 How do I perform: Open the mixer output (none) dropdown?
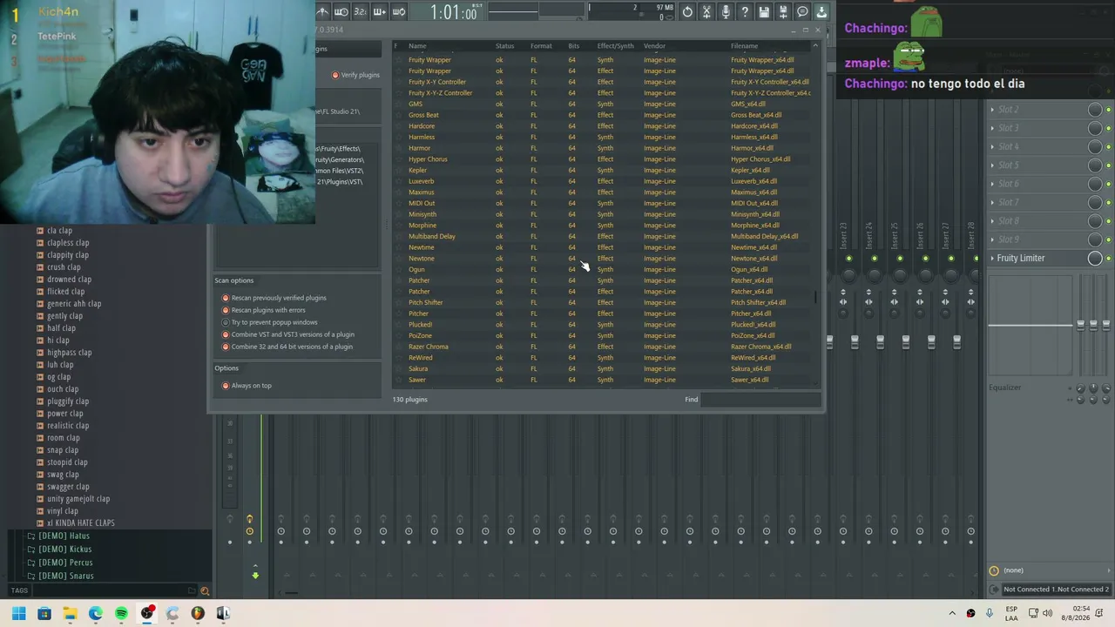tap(1051, 570)
